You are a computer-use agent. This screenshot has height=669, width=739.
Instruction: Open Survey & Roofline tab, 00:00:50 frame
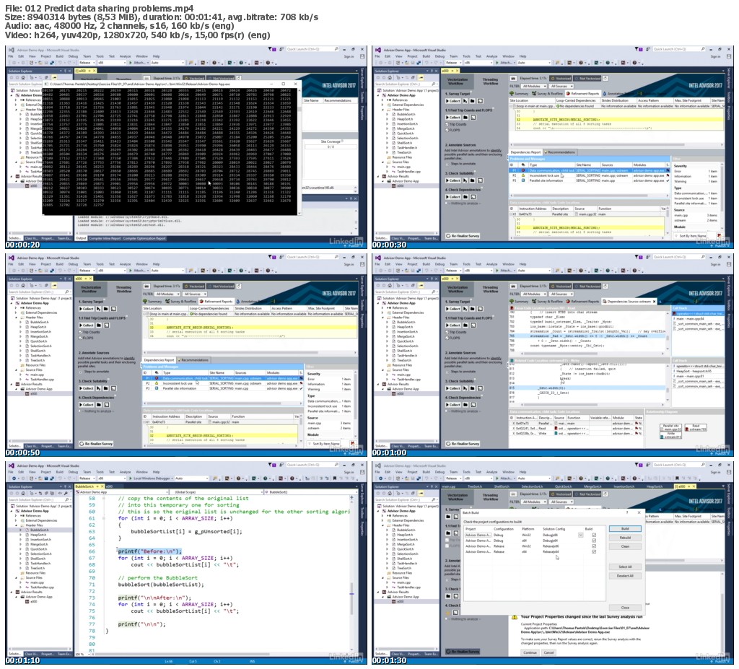coord(181,301)
